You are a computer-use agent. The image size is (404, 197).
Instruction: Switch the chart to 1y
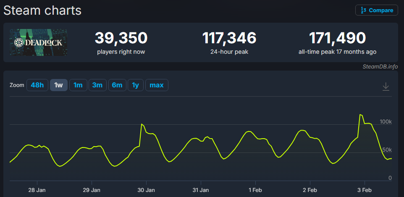(136, 85)
